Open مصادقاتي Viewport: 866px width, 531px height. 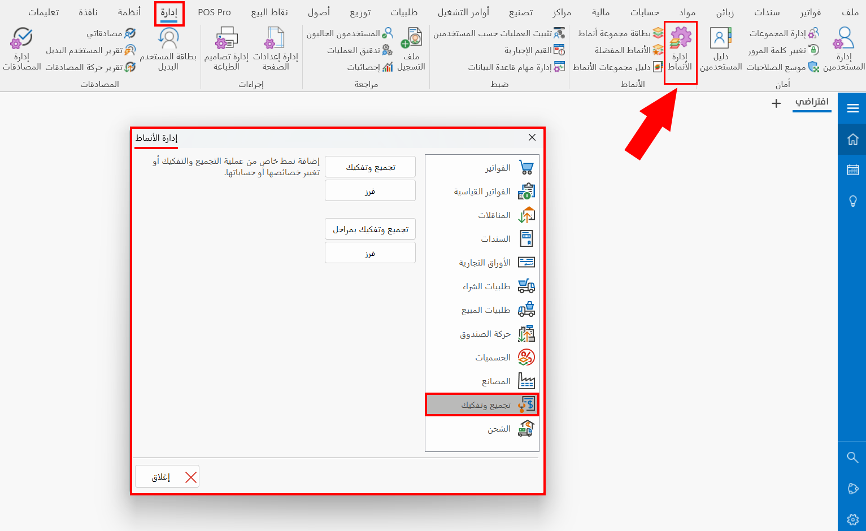coord(111,33)
